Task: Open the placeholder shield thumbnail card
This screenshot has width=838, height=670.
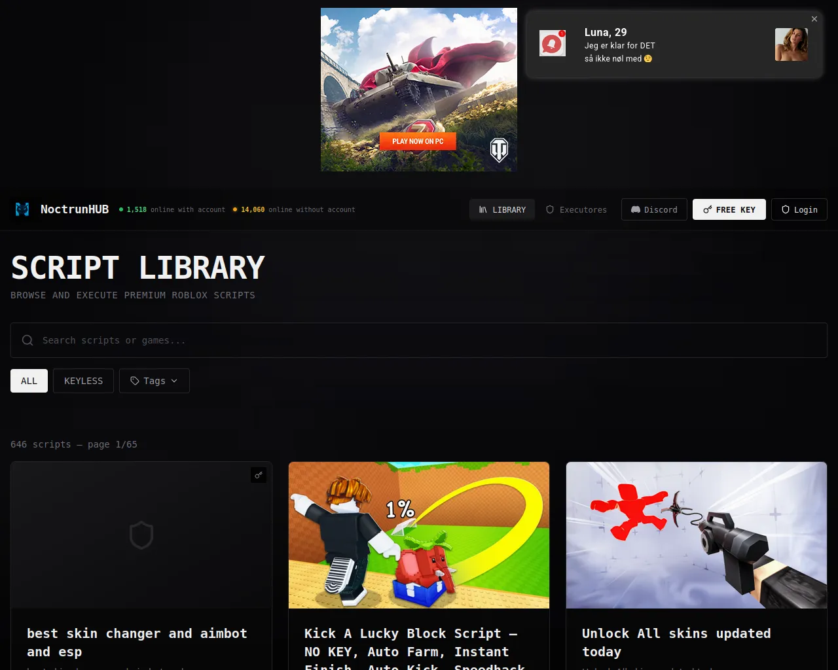Action: 141,535
